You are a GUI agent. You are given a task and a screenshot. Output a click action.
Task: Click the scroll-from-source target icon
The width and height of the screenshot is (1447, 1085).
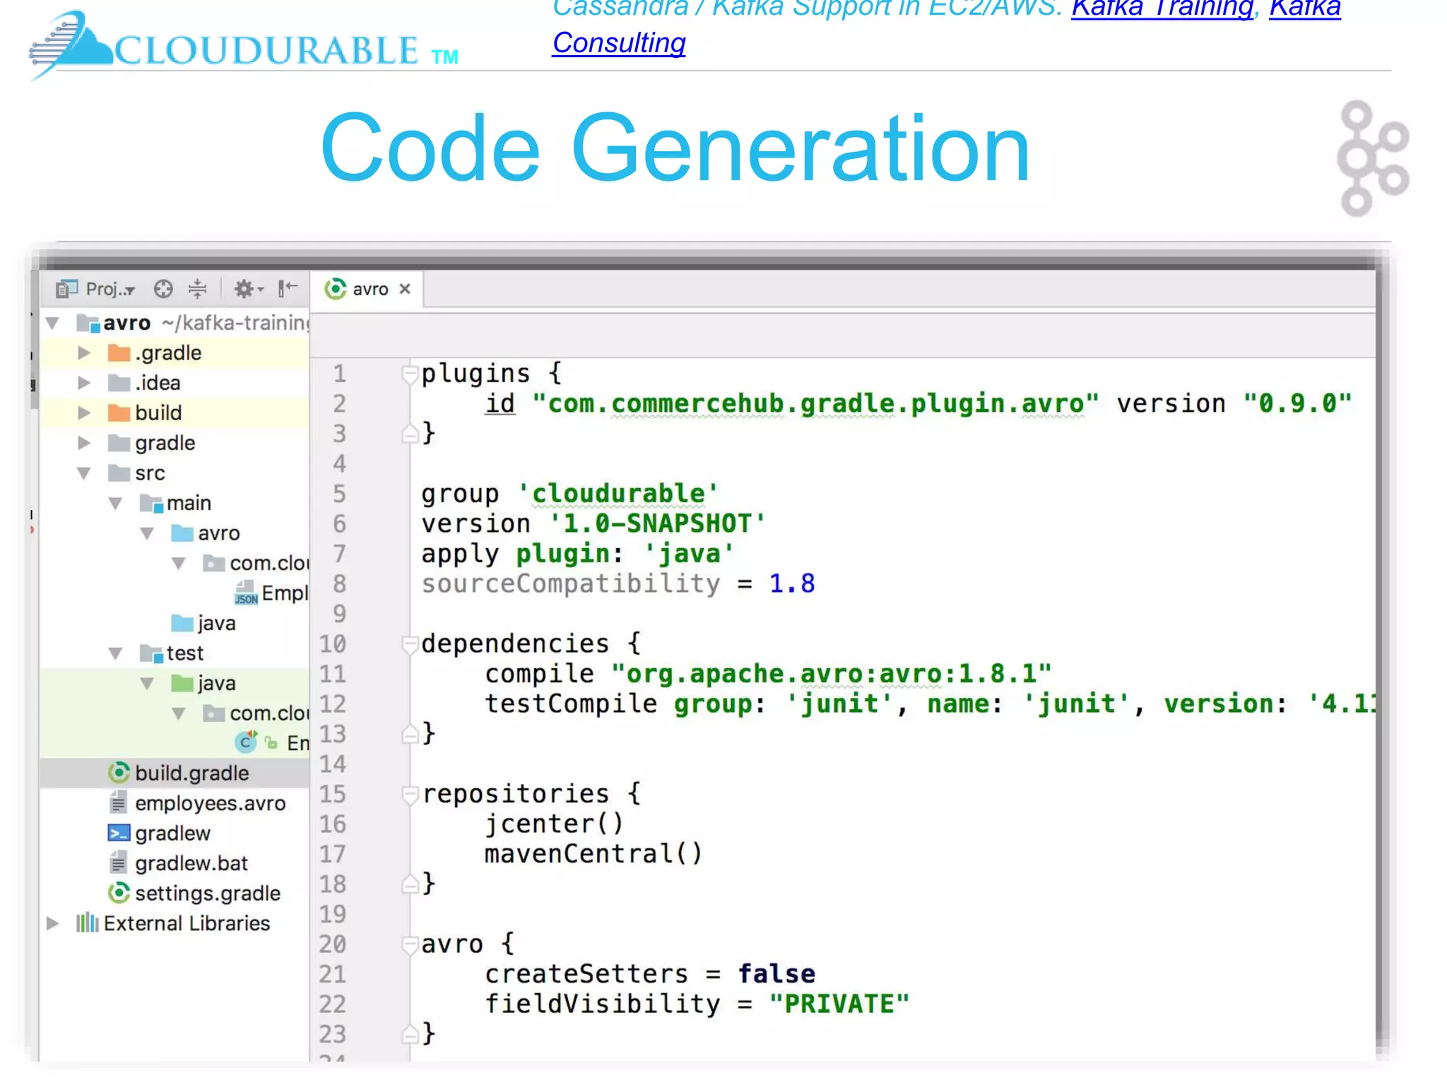[x=163, y=289]
